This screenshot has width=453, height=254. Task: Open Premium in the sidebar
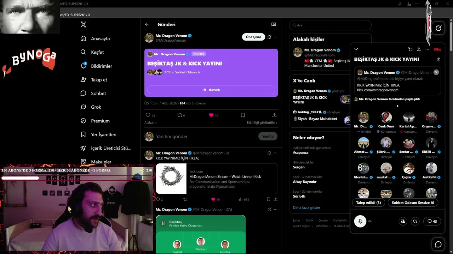95,121
